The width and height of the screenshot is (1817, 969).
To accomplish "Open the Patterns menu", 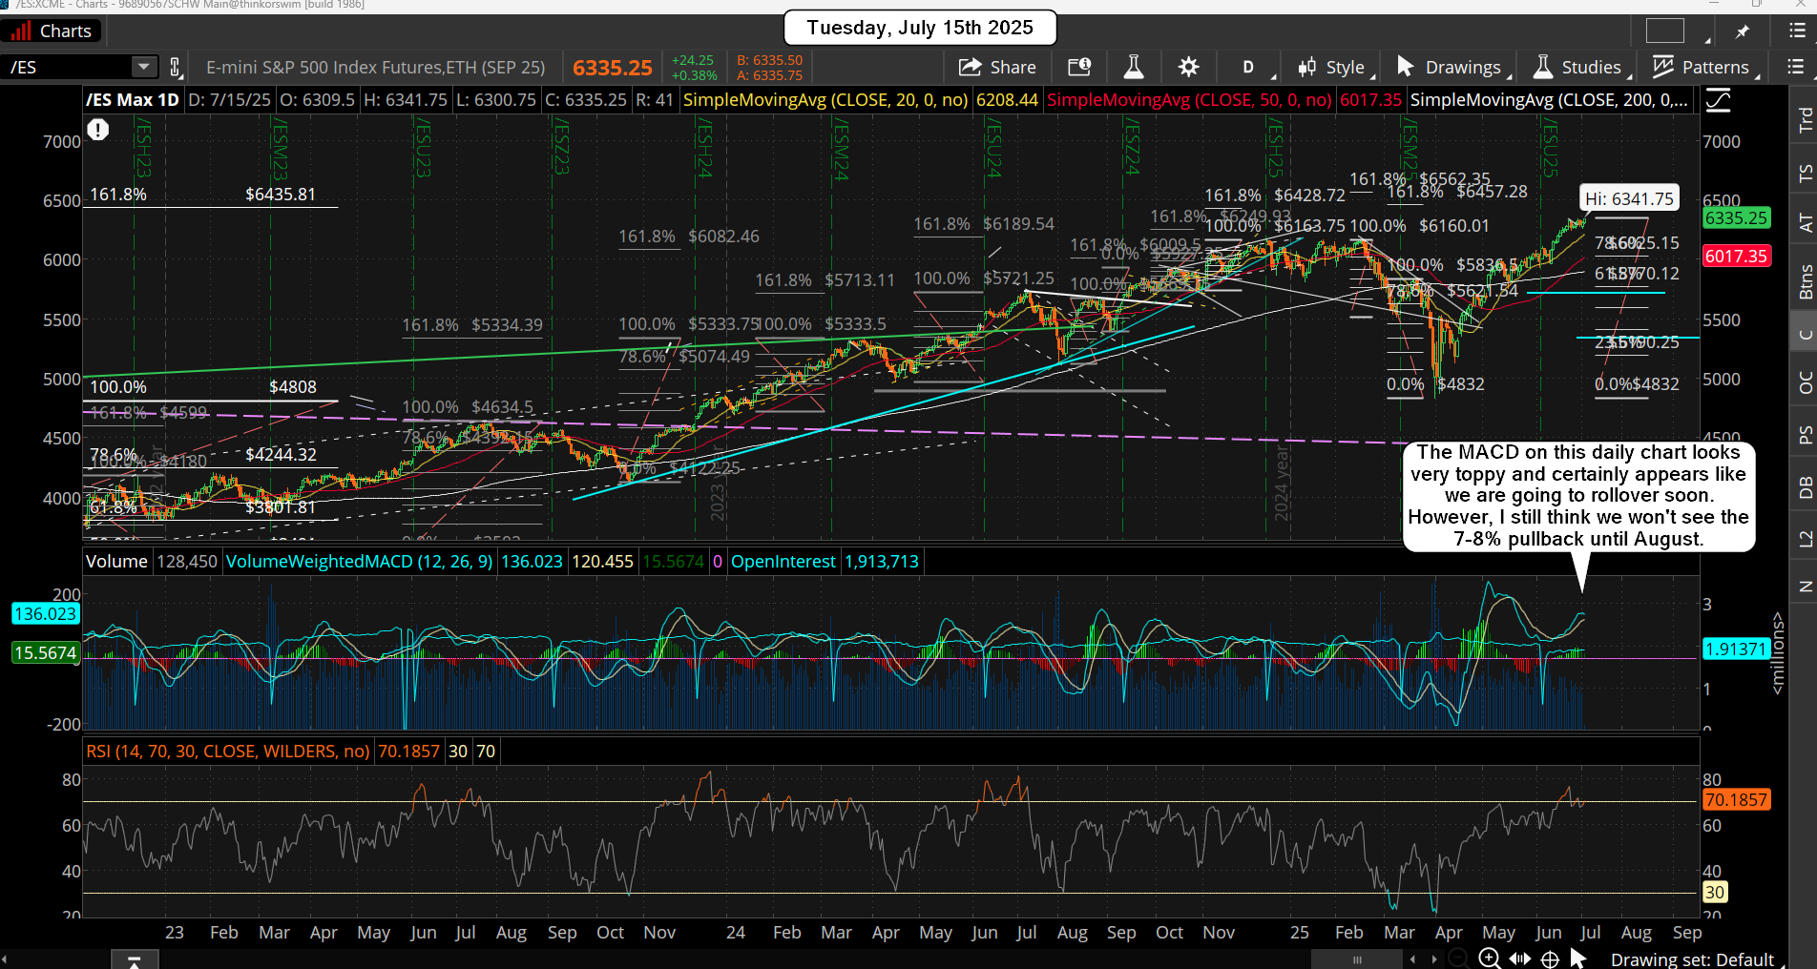I will [1704, 67].
